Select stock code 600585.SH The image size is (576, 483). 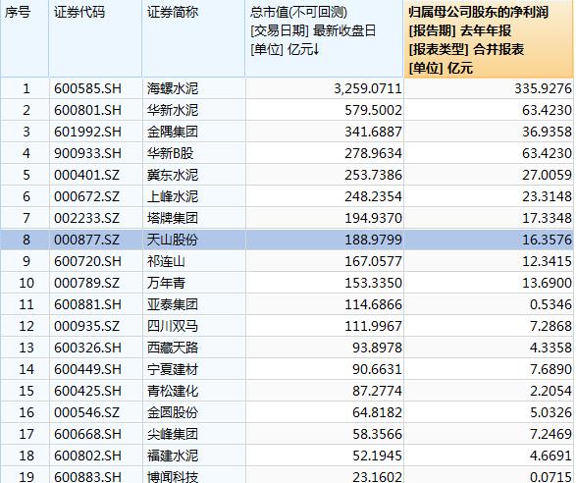(87, 88)
